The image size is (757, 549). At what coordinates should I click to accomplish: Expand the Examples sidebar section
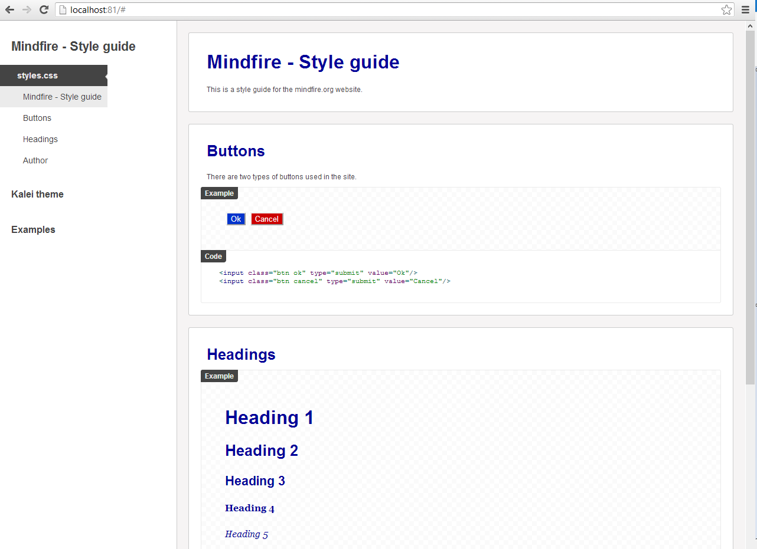[33, 229]
